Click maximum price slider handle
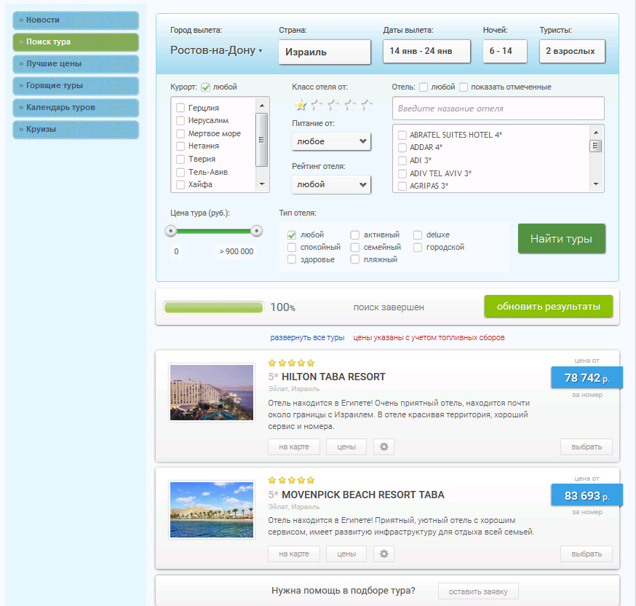This screenshot has height=606, width=636. (x=256, y=232)
